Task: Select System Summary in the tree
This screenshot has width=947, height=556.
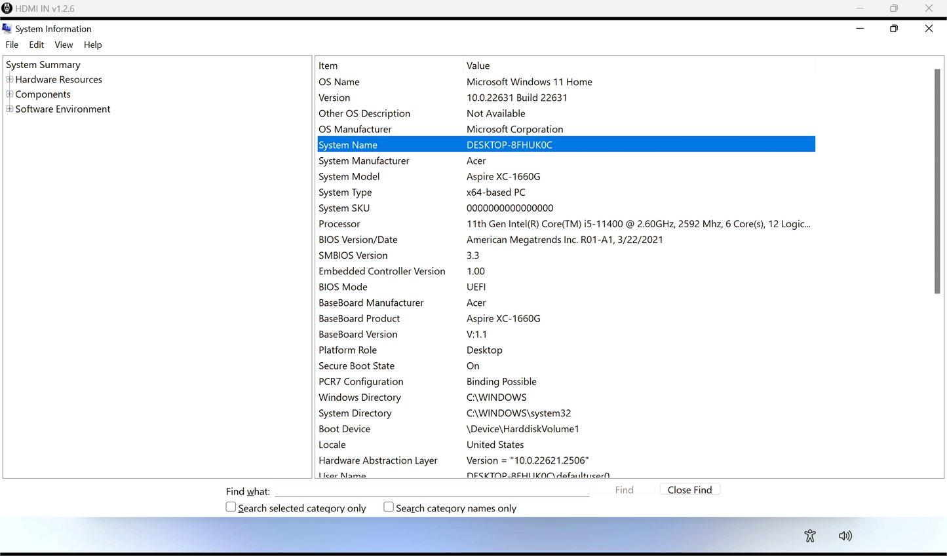Action: pyautogui.click(x=43, y=65)
